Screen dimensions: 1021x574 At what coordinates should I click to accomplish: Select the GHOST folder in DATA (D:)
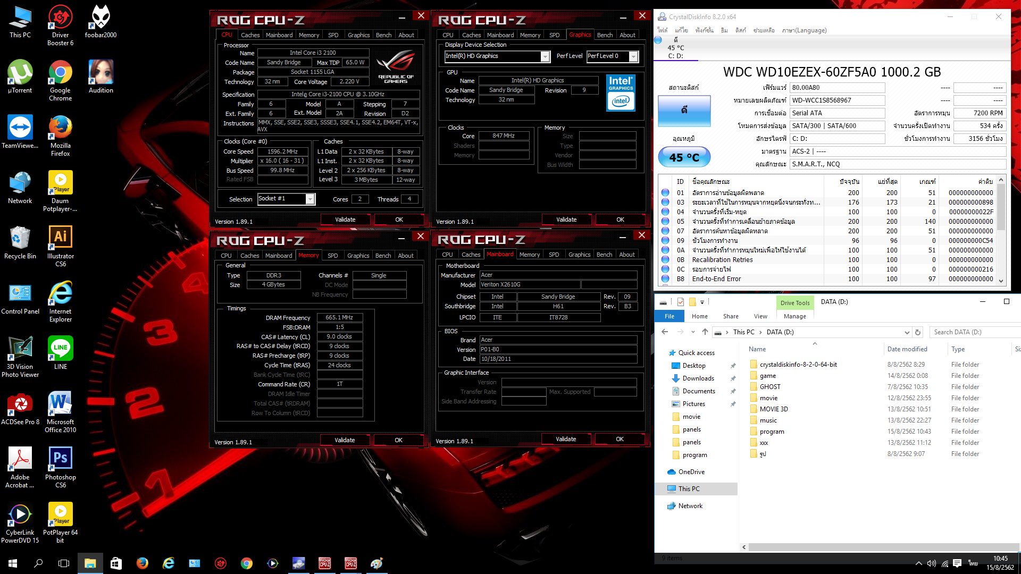click(x=770, y=387)
